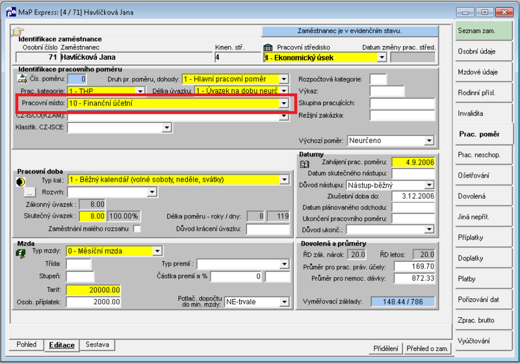
Task: Open the Rodinní přísl. section
Action: [x=484, y=93]
